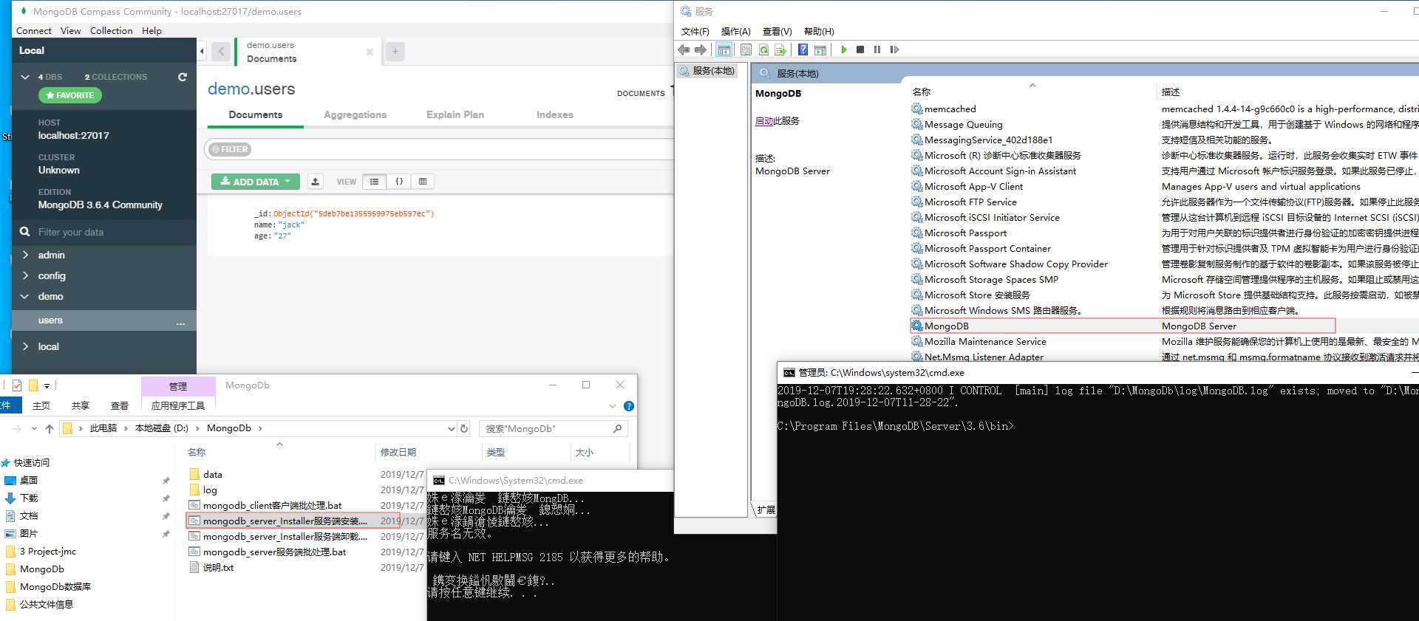Focus the Compass FILTER query bar

pos(439,149)
